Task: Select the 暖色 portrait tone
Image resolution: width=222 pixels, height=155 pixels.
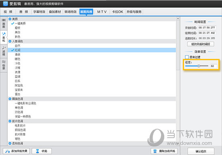Action: (17, 59)
